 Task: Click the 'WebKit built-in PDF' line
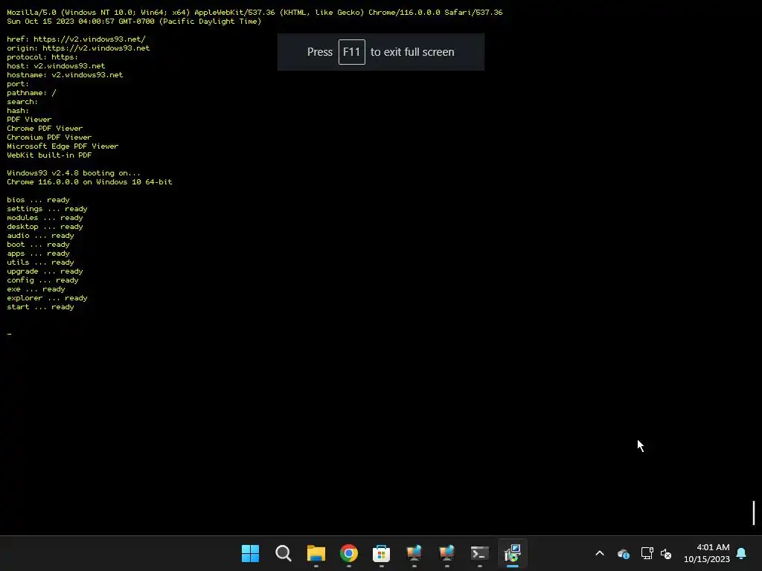49,155
